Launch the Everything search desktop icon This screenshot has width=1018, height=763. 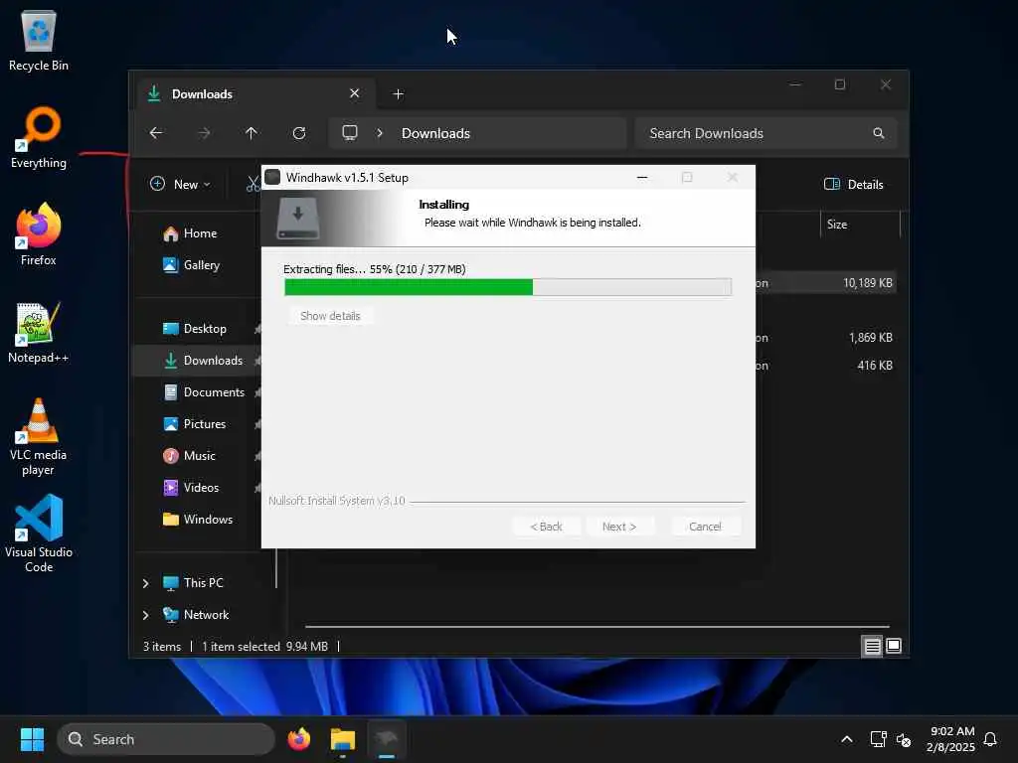(x=39, y=137)
